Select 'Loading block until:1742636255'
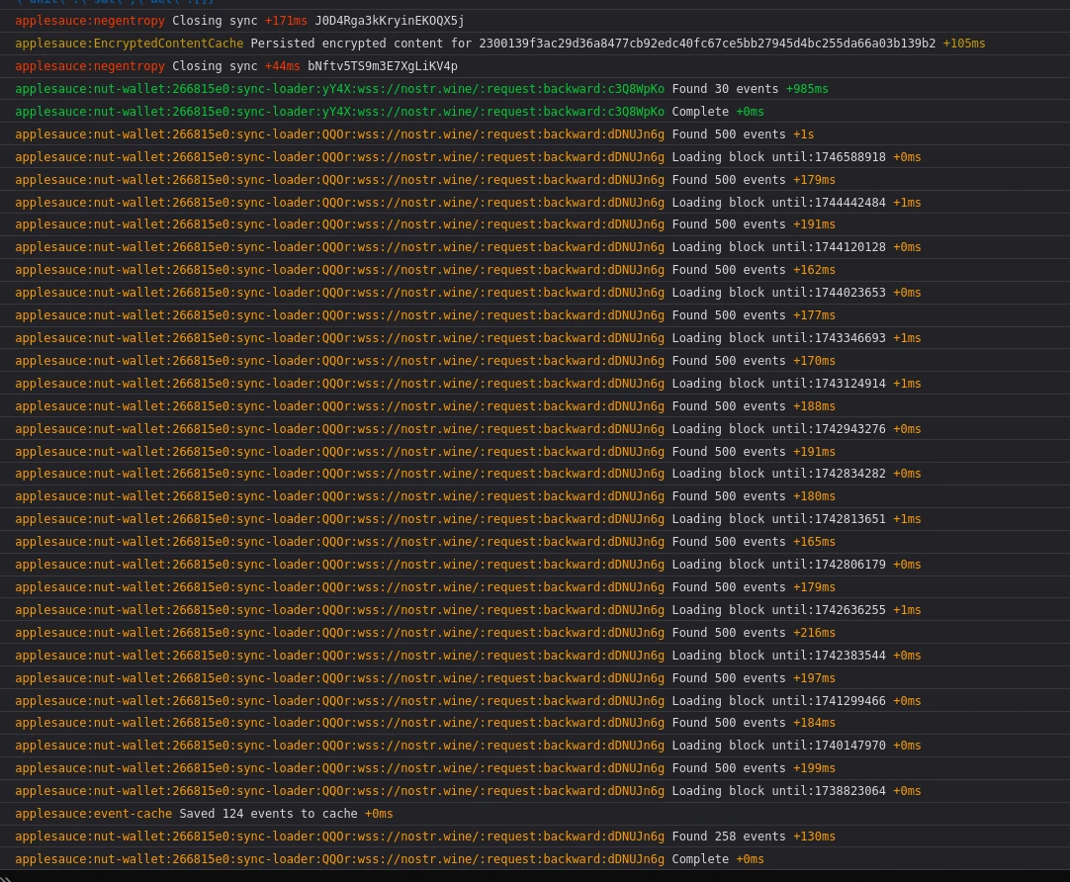Viewport: 1070px width, 882px height. pos(778,610)
